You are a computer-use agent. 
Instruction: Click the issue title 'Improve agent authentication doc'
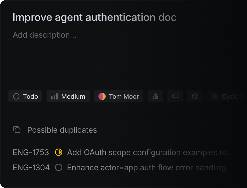pos(94,17)
